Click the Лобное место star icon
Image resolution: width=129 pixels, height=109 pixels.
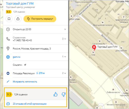113,89
